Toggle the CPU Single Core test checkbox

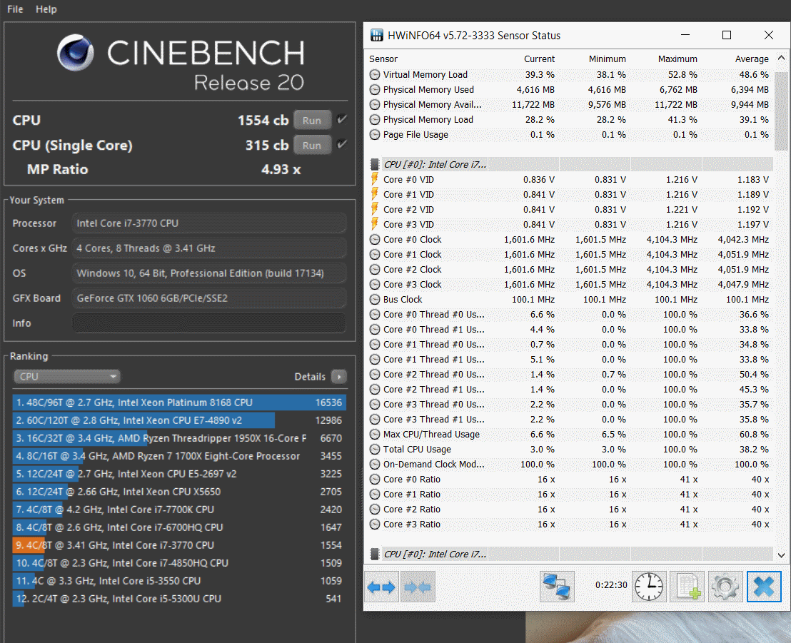pyautogui.click(x=342, y=145)
